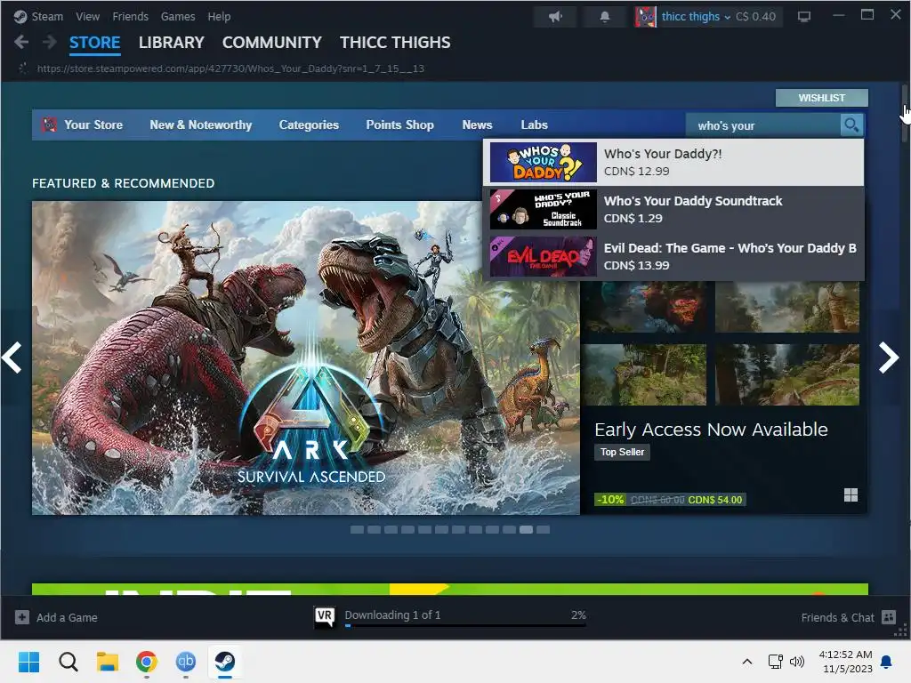Screen dimensions: 911x683
Task: Open the News link in store nav
Action: point(477,125)
